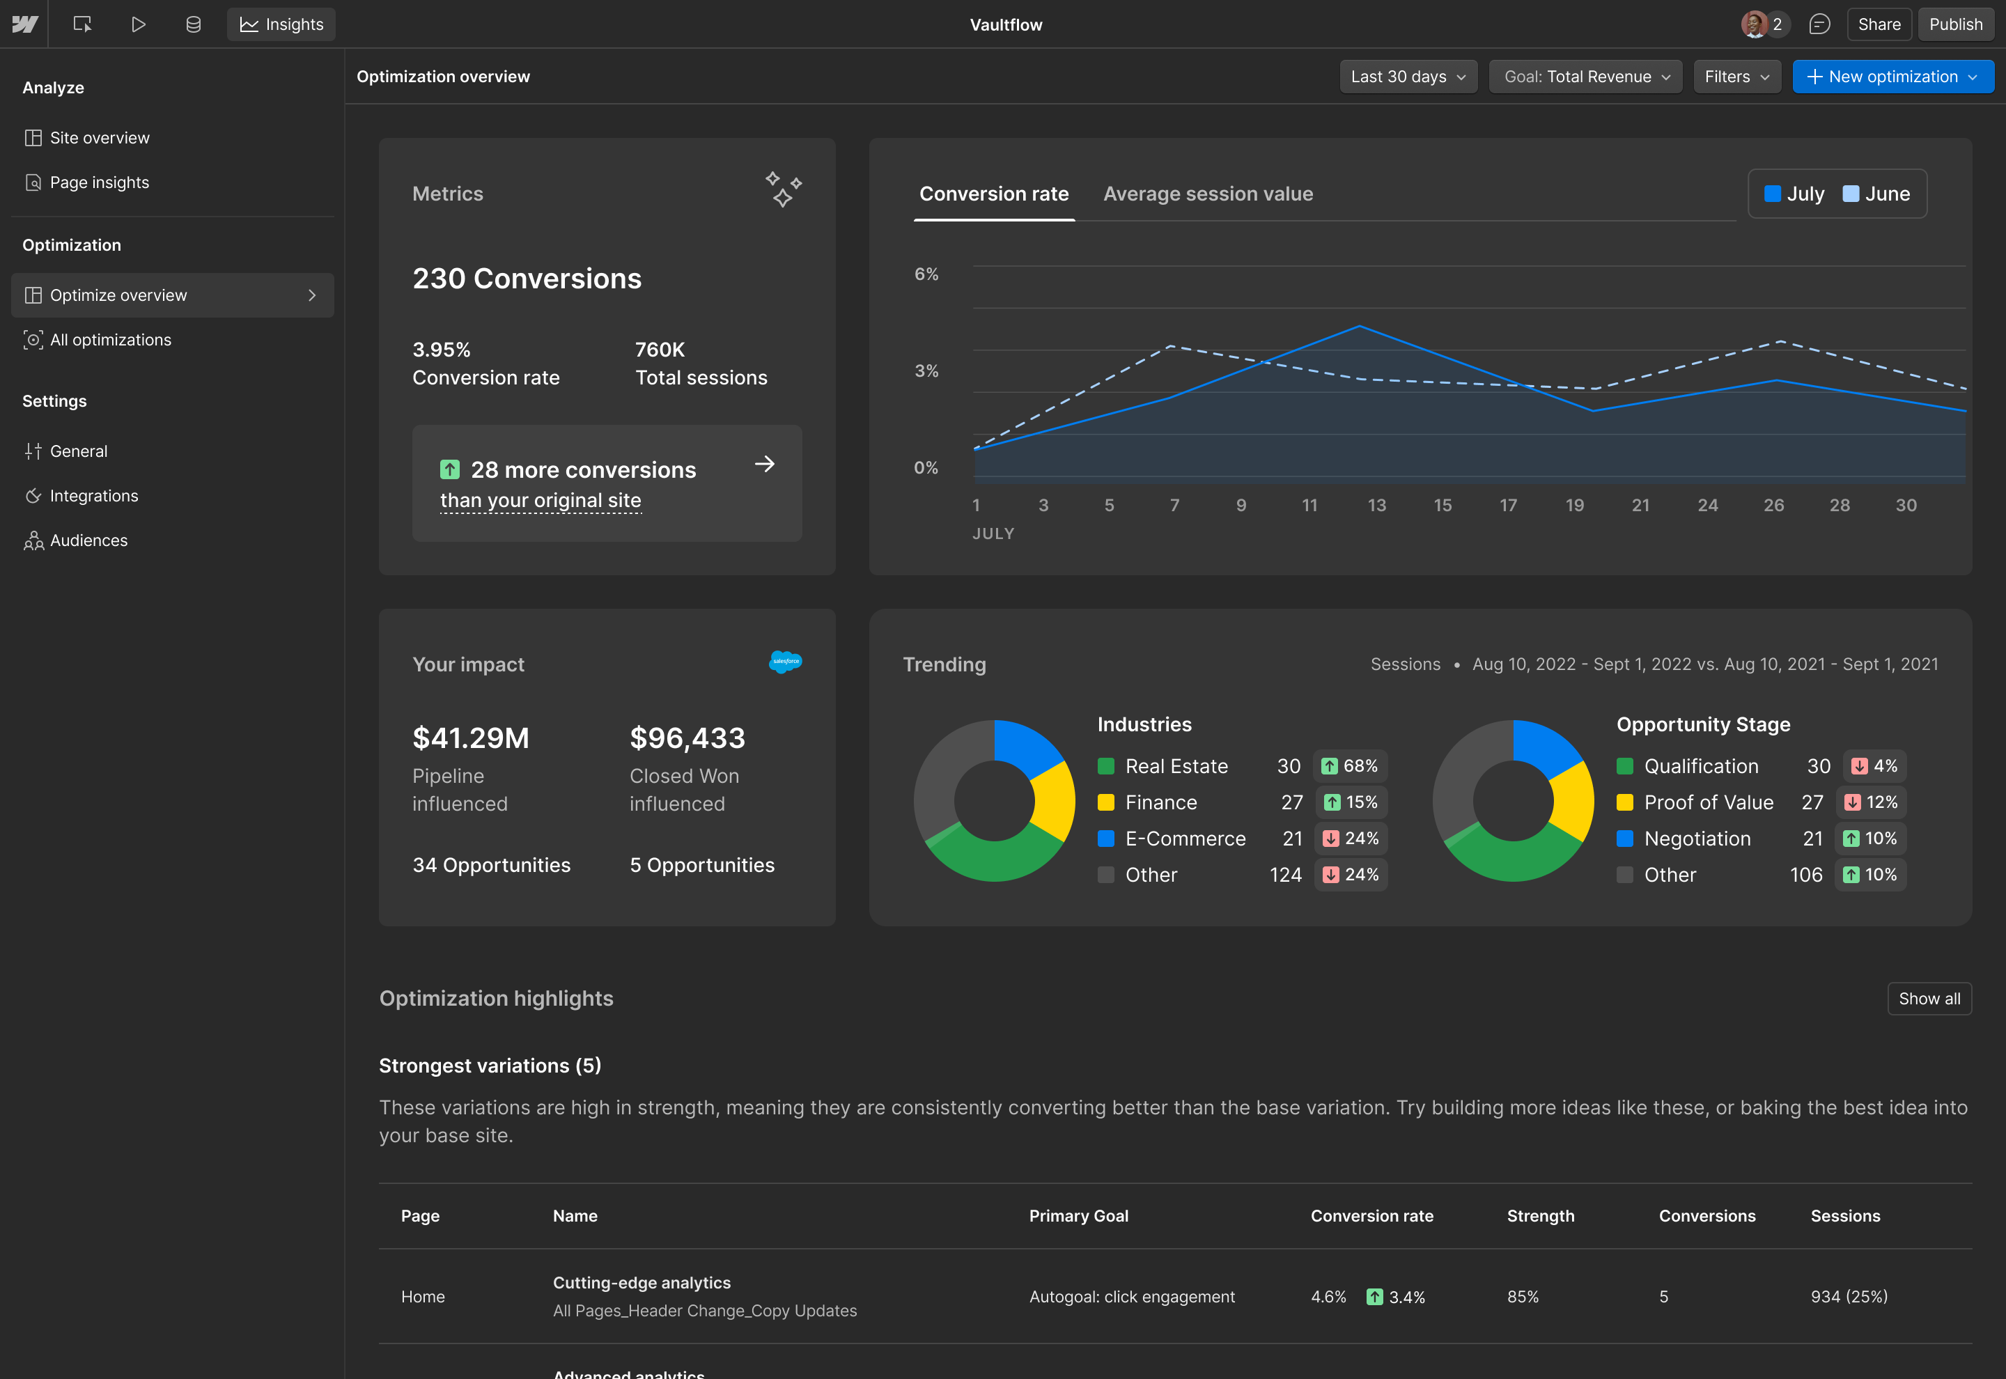This screenshot has width=2006, height=1379.
Task: Click the Preview play icon
Action: click(x=137, y=24)
